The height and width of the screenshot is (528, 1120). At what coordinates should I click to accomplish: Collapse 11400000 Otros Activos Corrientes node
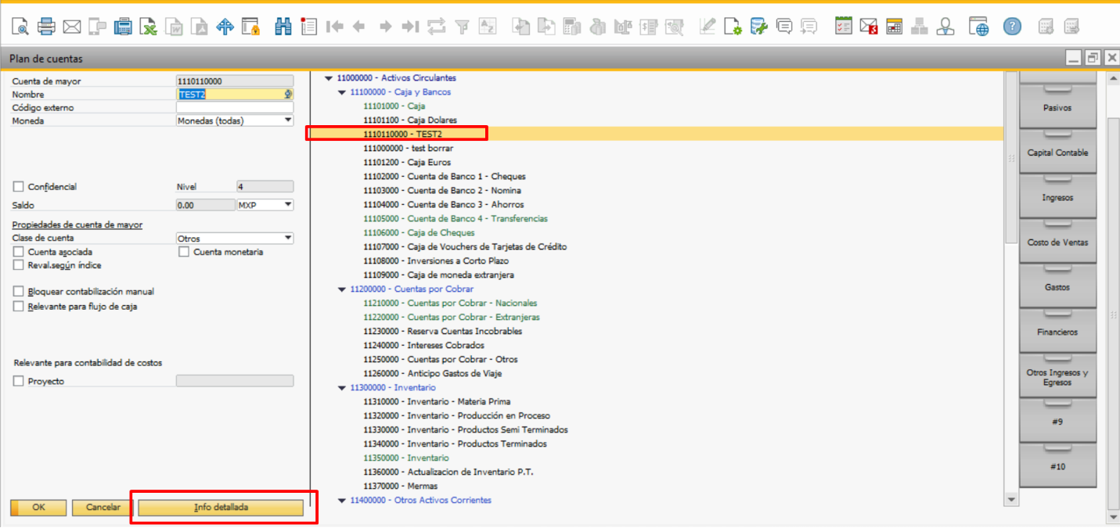341,501
